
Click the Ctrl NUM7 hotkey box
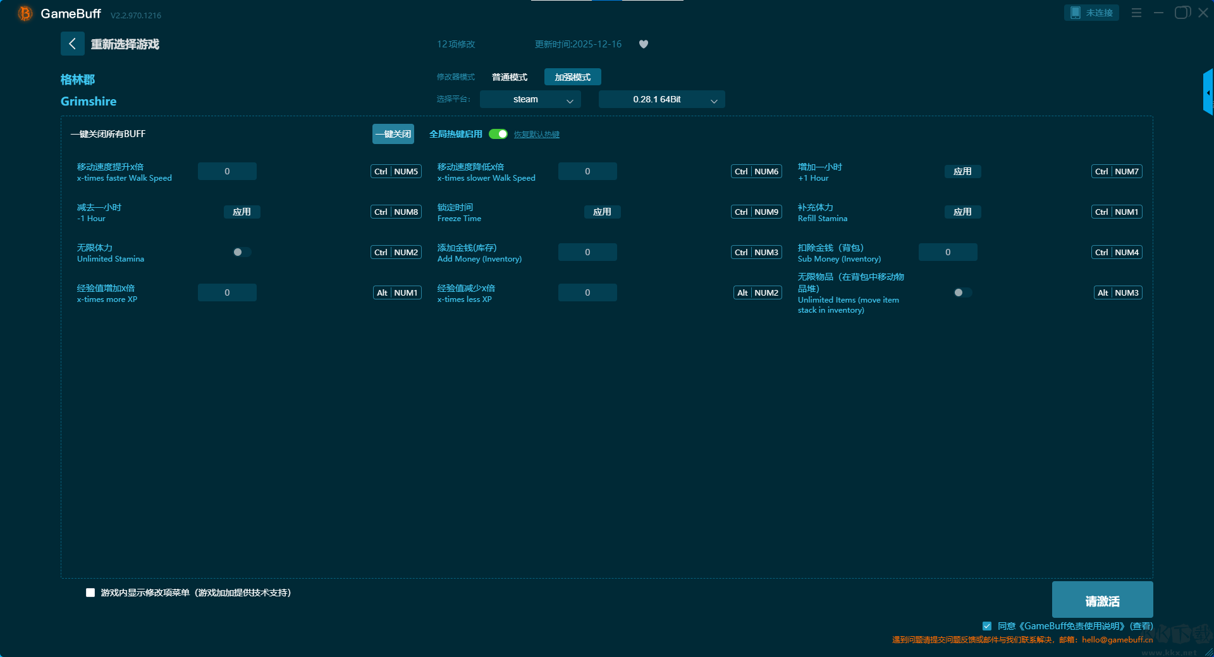point(1117,171)
